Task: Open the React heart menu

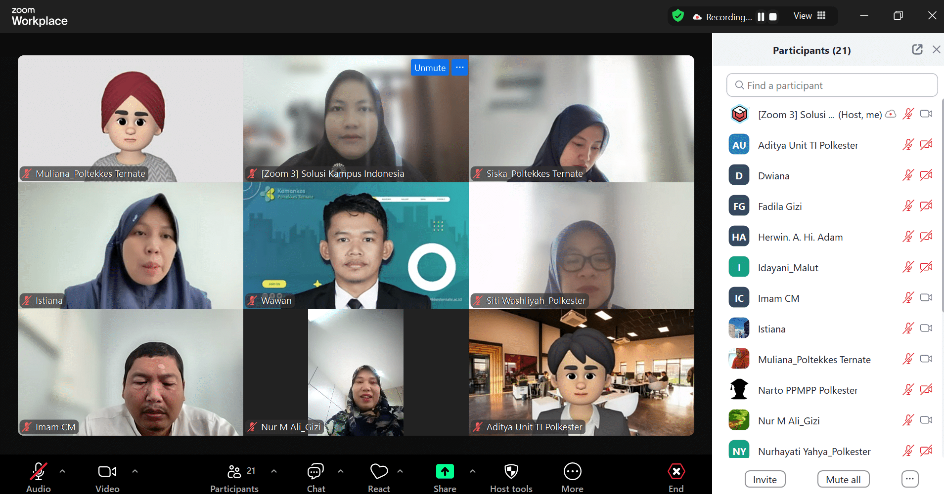Action: click(x=379, y=472)
